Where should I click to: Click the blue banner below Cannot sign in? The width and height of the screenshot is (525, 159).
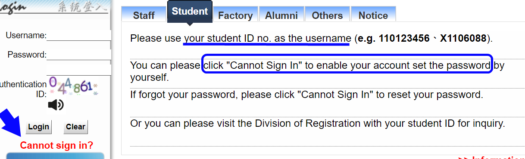pos(55,156)
